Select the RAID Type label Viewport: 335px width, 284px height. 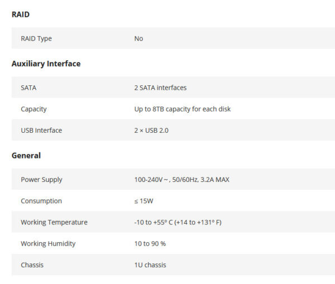(x=36, y=38)
